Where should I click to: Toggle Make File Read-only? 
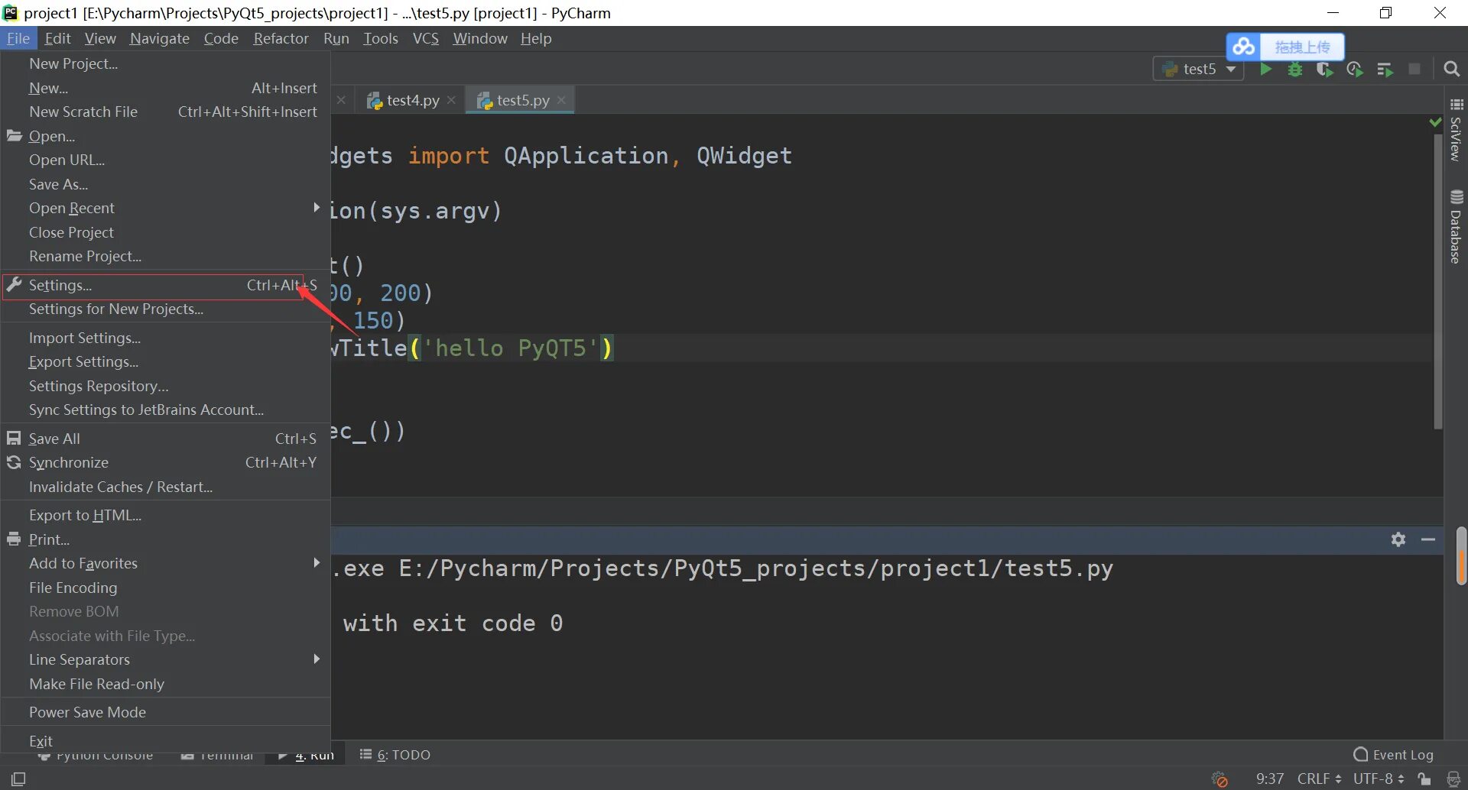pos(165,684)
